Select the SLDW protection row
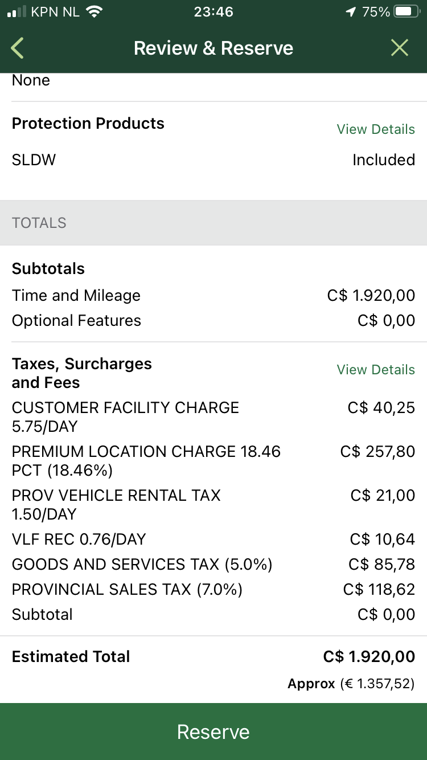This screenshot has height=760, width=427. click(x=213, y=160)
